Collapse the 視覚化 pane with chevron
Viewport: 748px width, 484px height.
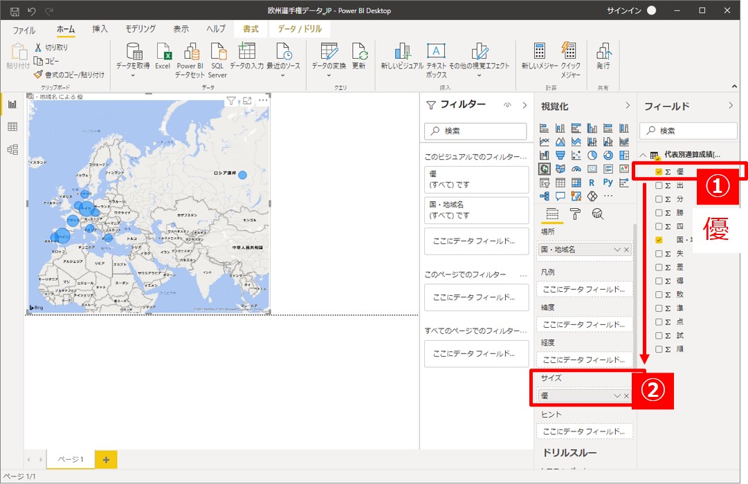[x=628, y=106]
